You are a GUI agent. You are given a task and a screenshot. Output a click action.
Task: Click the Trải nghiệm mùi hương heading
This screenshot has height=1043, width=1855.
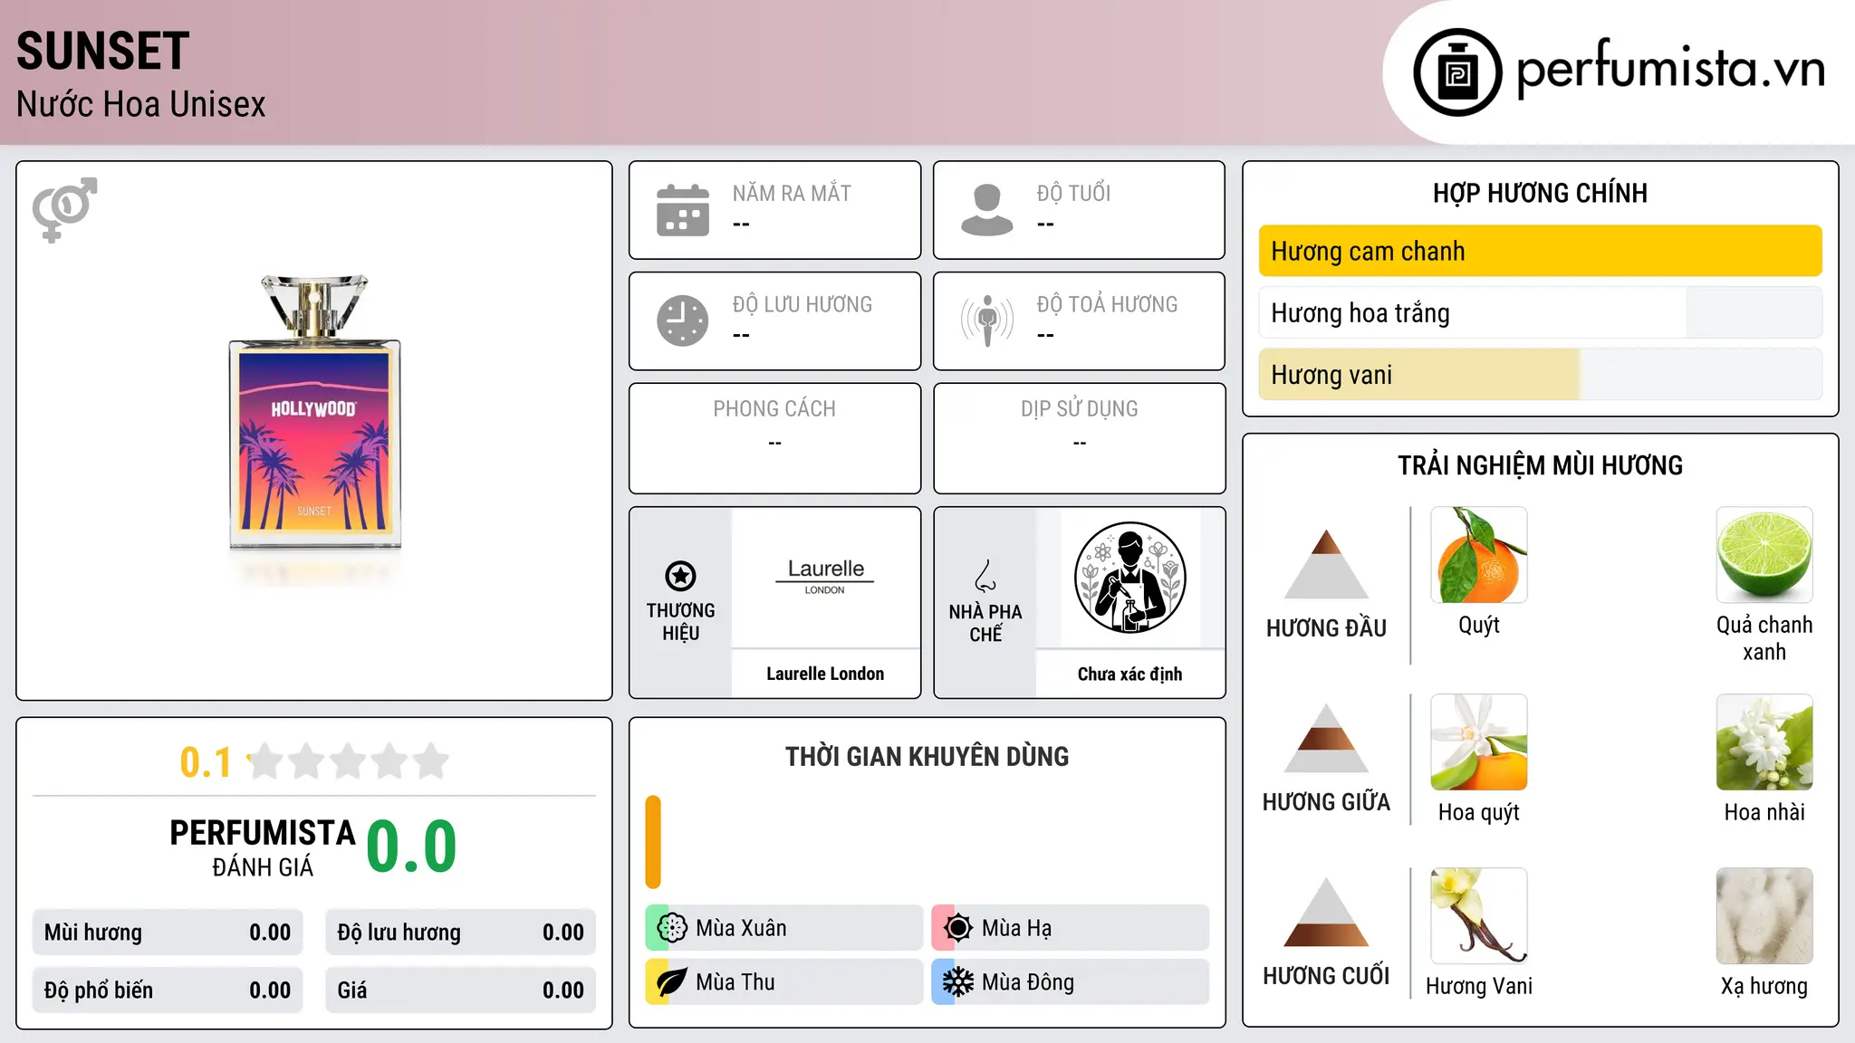tap(1540, 465)
